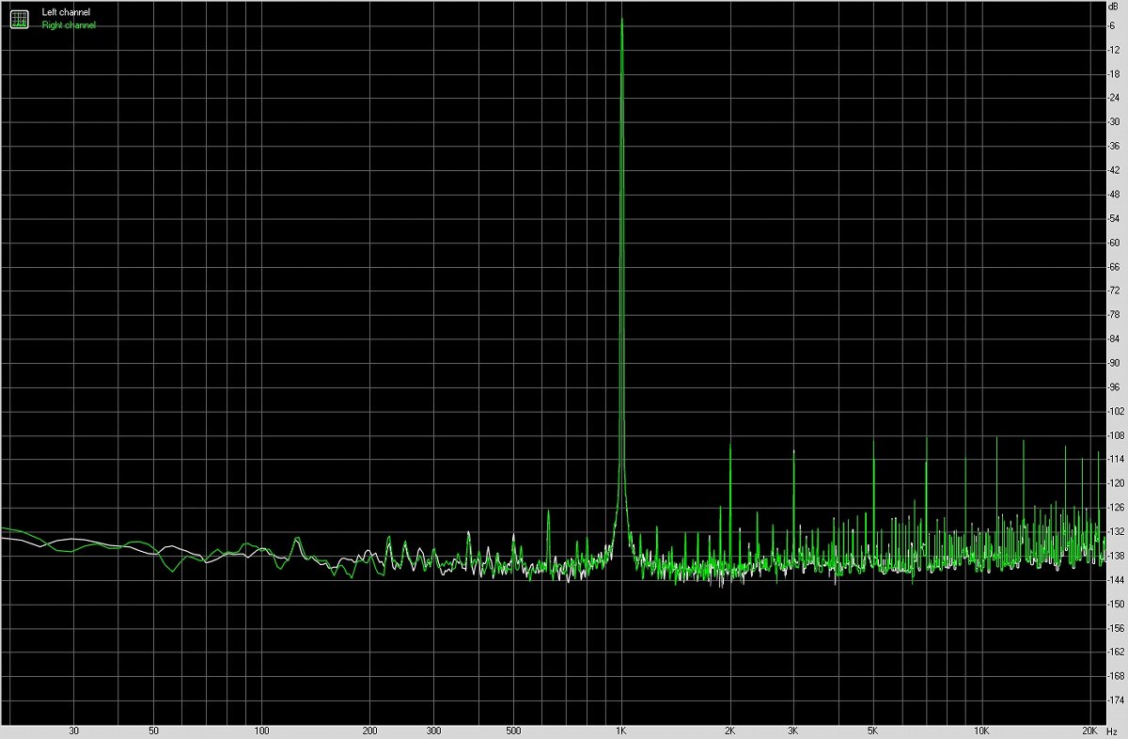Image resolution: width=1128 pixels, height=739 pixels.
Task: Click the "-6" dB scale label
Action: pos(1113,24)
